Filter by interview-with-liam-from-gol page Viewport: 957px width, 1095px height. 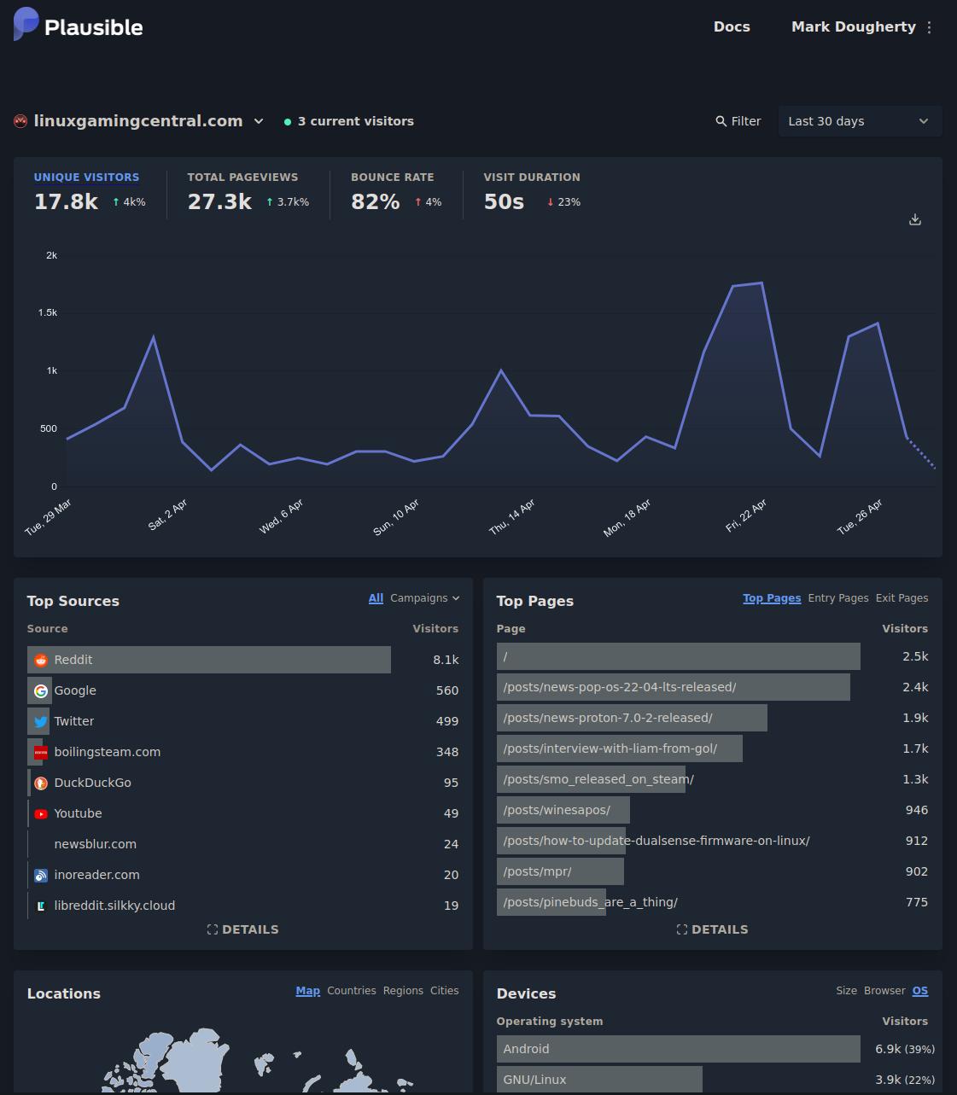pos(713,748)
